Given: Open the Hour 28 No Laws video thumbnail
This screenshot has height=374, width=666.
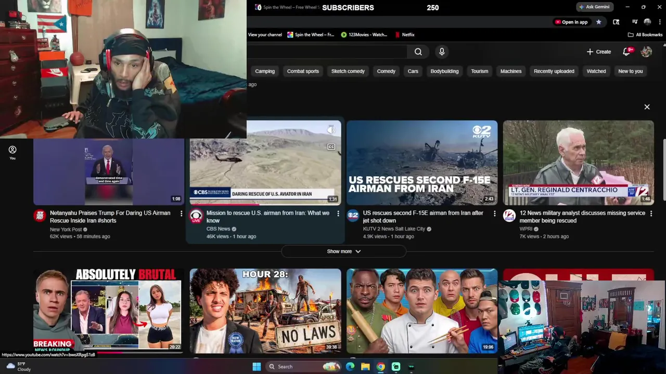Looking at the screenshot, I should (265, 311).
